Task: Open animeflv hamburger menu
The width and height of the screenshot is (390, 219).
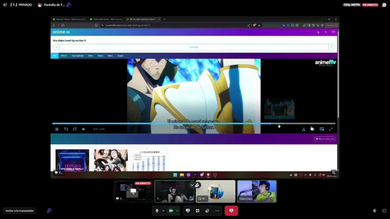Action: [333, 32]
